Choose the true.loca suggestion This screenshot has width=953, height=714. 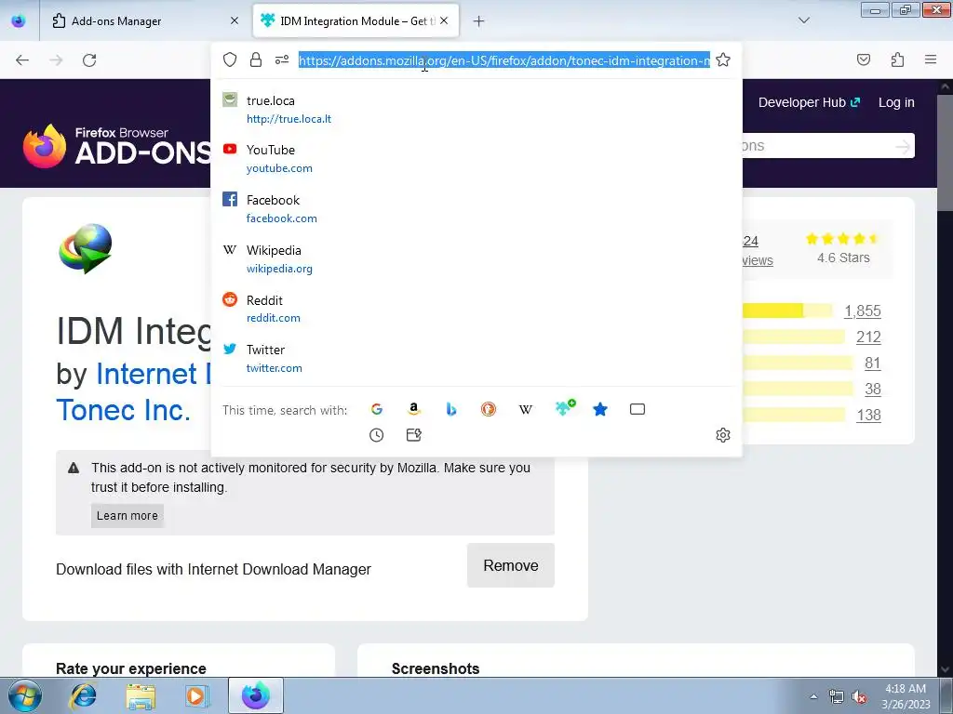(x=476, y=110)
